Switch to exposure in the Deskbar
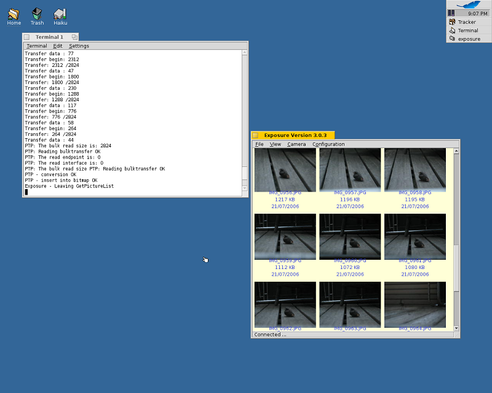 click(x=469, y=39)
